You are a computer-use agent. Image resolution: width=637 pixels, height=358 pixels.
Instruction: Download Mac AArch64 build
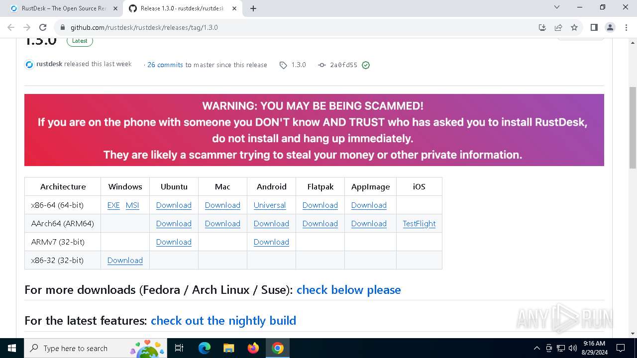coord(222,224)
